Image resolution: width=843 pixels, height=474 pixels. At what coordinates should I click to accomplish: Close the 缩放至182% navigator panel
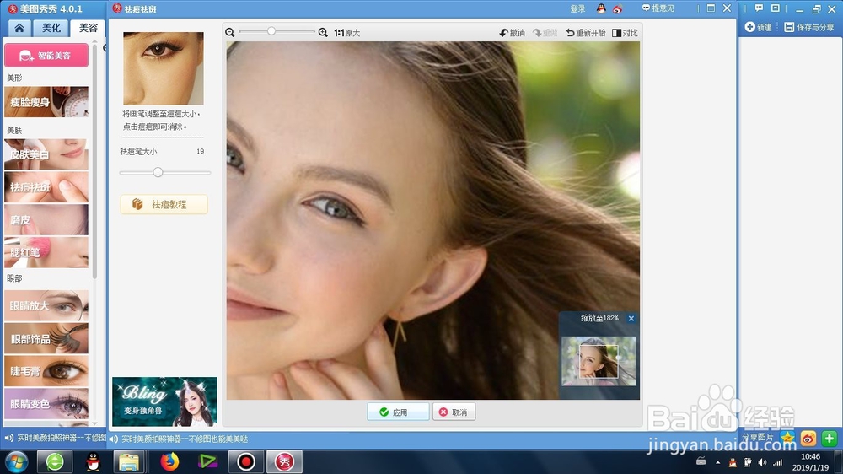tap(631, 319)
